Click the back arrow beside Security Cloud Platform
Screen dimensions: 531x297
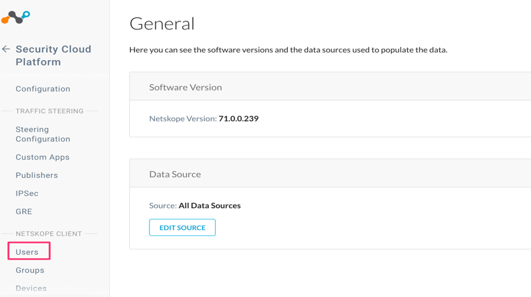(x=6, y=49)
